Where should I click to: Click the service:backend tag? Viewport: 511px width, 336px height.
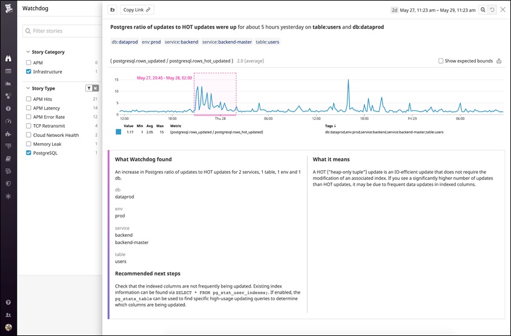point(182,42)
